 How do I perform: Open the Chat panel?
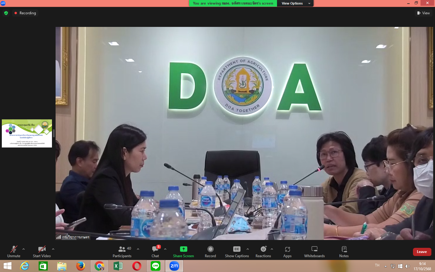tap(155, 251)
